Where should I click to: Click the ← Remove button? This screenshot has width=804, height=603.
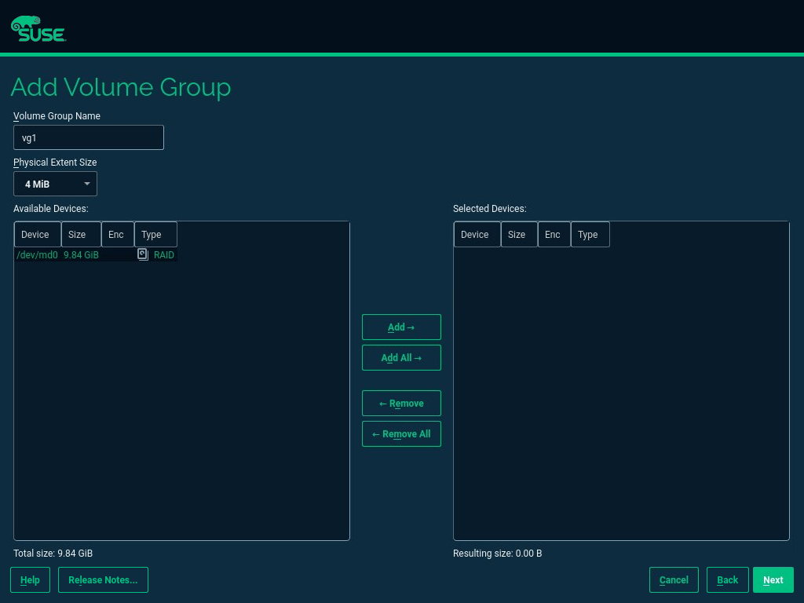click(401, 404)
